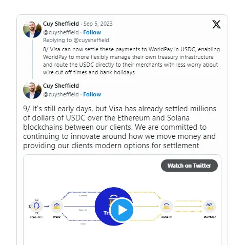Viewport: 245px width, 245px height.
Task: Click the @cuysheffield handle in second tweet
Action: point(61,94)
